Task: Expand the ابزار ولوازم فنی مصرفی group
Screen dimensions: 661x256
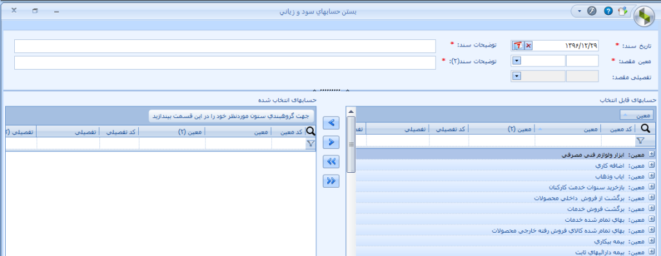Action: tap(651, 155)
